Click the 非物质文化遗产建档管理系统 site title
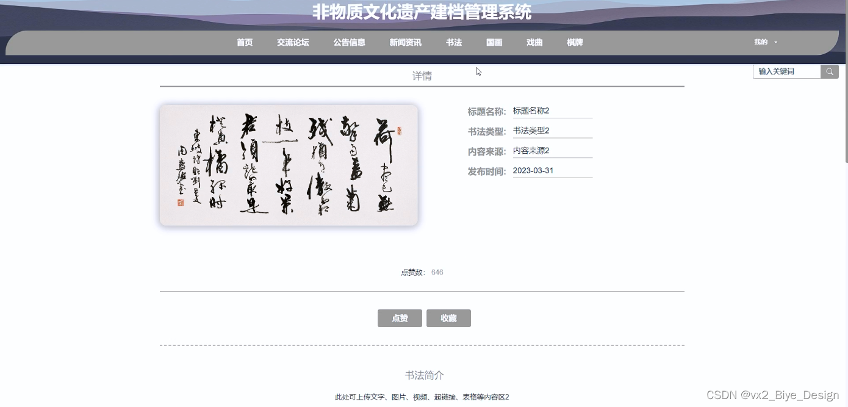This screenshot has width=848, height=407. point(422,12)
